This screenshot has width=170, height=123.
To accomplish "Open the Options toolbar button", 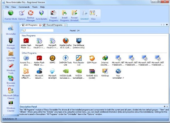I will pyautogui.click(x=22, y=15).
